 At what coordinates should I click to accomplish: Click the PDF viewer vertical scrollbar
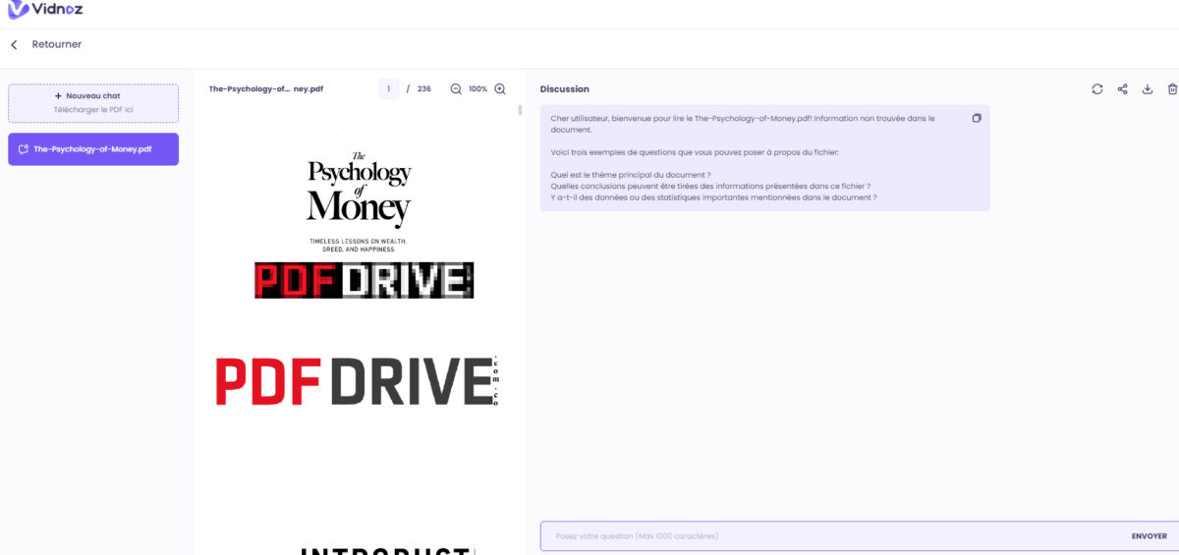520,110
